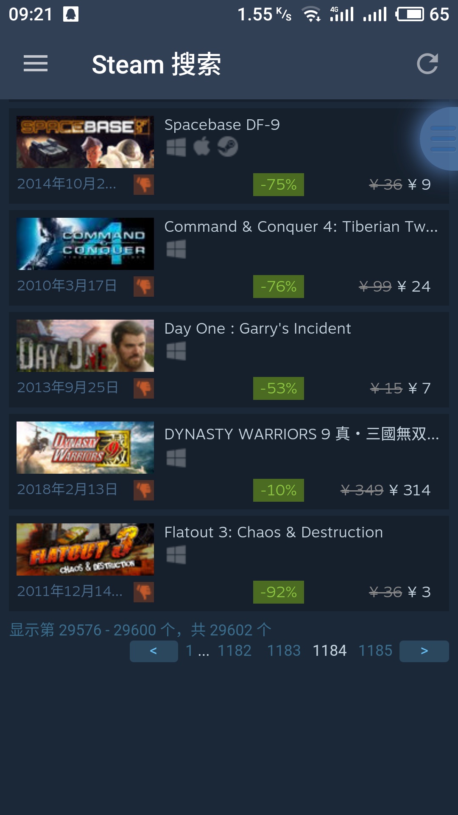458x815 pixels.
Task: Tap the refresh icon in header
Action: point(427,64)
